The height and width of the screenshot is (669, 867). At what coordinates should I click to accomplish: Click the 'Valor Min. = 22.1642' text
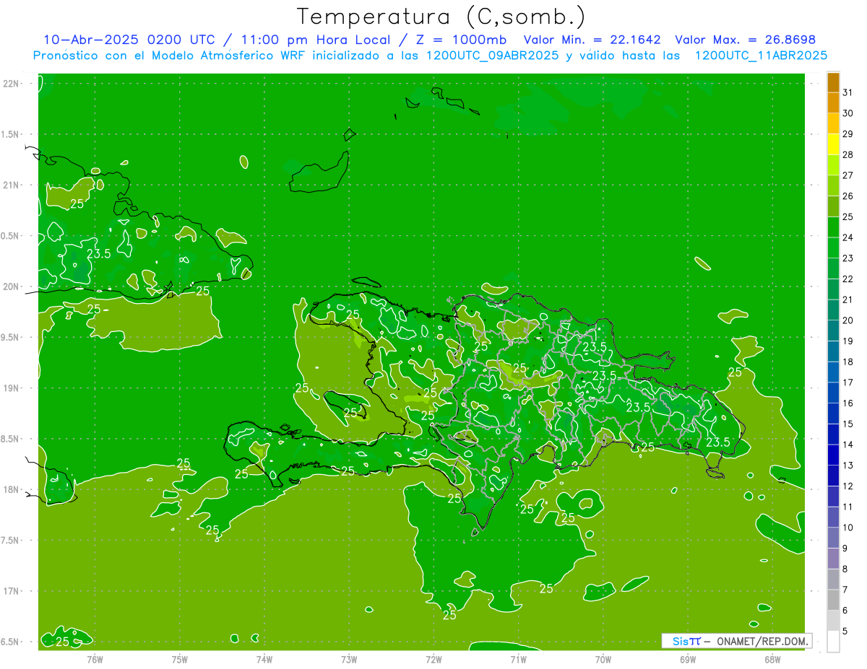(592, 40)
